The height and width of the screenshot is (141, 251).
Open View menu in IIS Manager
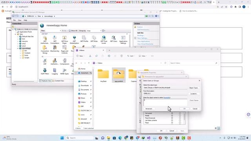[x=20, y=20]
